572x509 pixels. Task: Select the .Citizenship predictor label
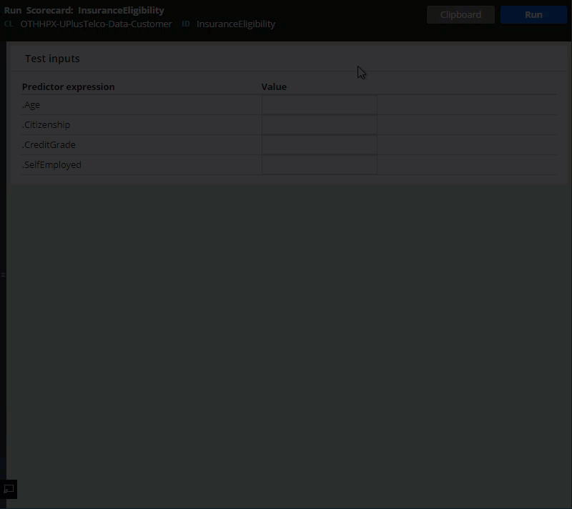coord(46,125)
